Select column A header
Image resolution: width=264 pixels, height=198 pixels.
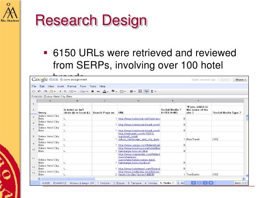50,101
